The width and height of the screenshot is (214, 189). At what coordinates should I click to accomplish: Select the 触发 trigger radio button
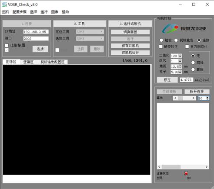[161, 40]
